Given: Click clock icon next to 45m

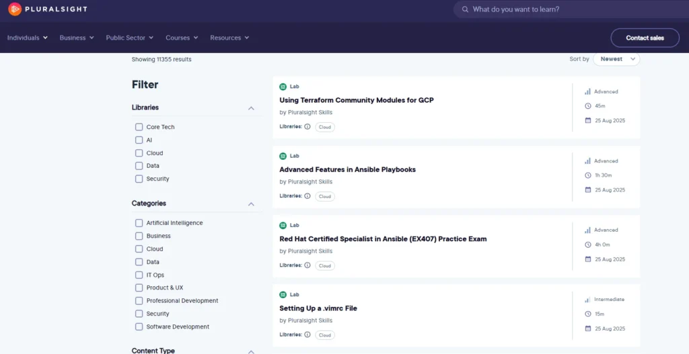Looking at the screenshot, I should [x=588, y=105].
